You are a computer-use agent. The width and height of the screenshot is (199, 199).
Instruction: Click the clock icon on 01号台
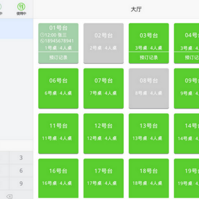pos(42,35)
